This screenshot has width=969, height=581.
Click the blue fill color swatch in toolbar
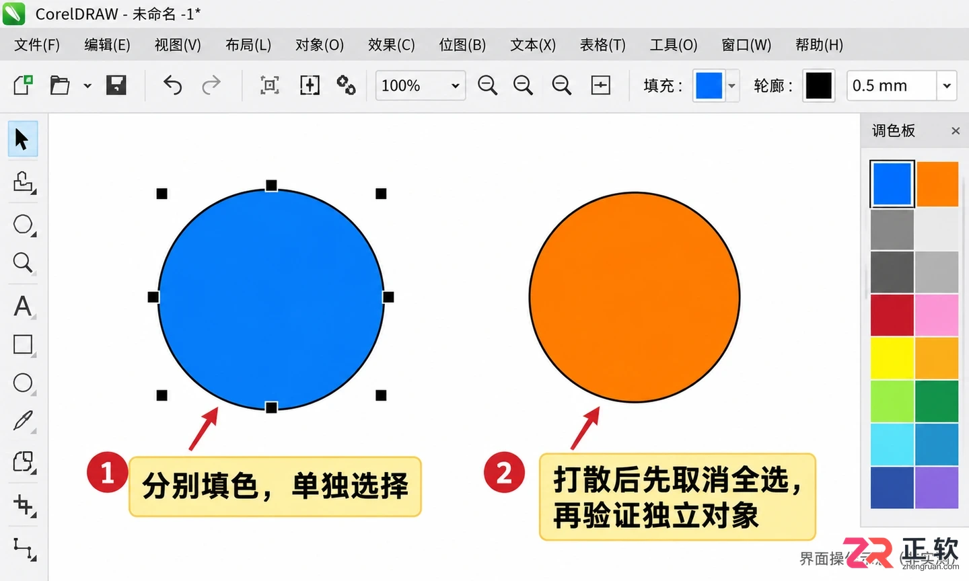pyautogui.click(x=709, y=85)
